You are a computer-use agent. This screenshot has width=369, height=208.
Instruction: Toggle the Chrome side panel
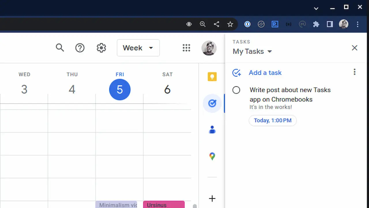click(x=330, y=24)
